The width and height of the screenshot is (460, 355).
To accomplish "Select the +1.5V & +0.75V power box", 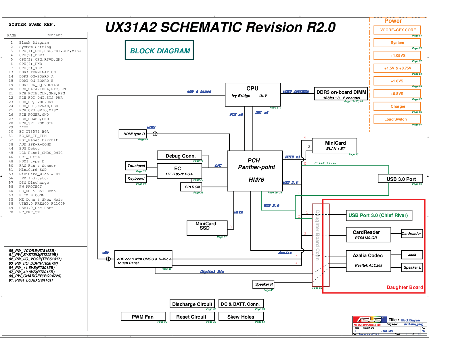I will 397,68.
